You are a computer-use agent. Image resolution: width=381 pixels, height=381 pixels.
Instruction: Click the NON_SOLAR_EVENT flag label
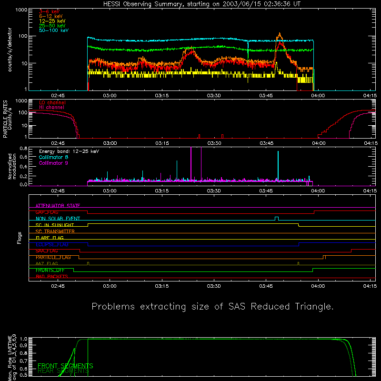[x=58, y=219]
